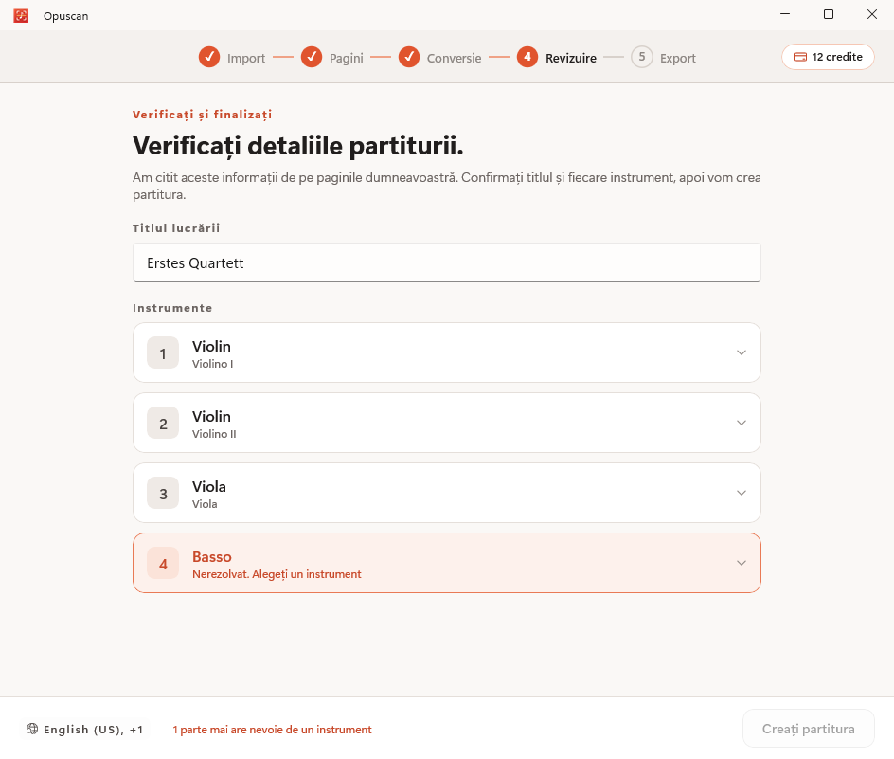Click the Viola instrument name in card 3
894x759 pixels.
point(209,487)
